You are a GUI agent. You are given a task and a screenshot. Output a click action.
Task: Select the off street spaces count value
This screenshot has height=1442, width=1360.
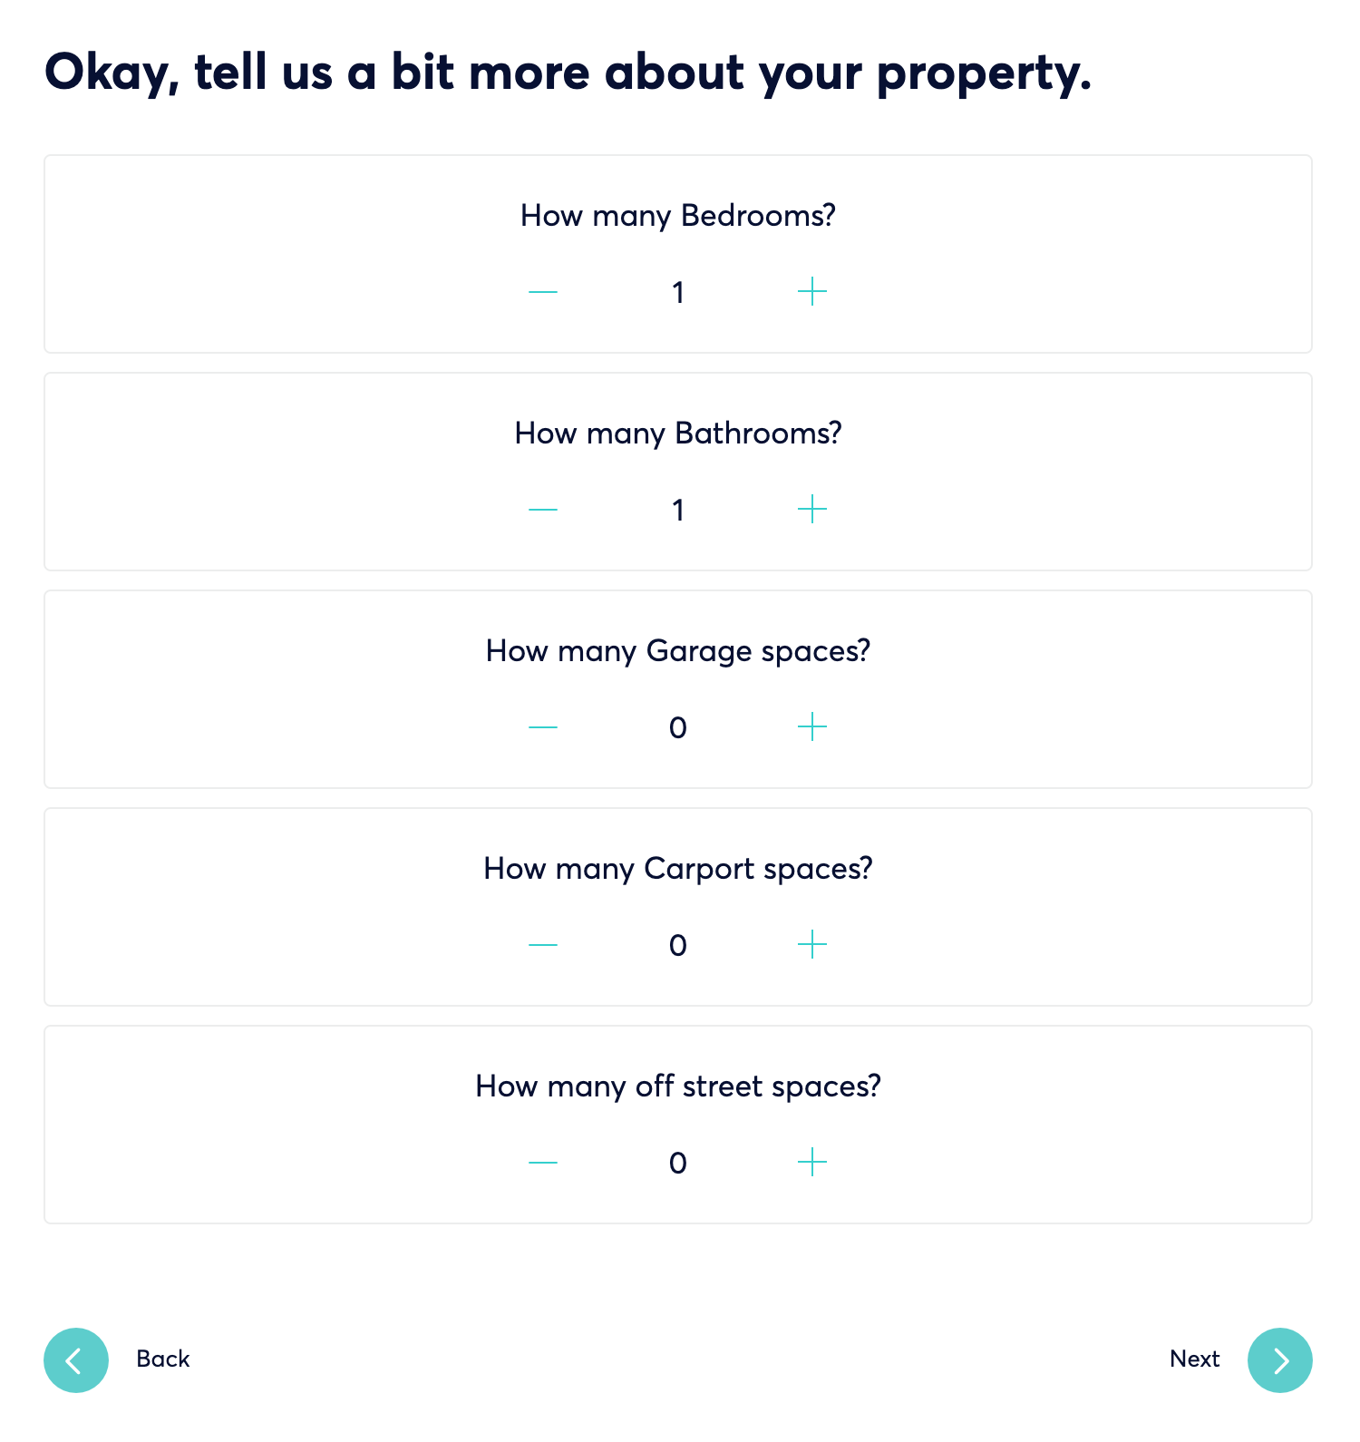pyautogui.click(x=678, y=1164)
